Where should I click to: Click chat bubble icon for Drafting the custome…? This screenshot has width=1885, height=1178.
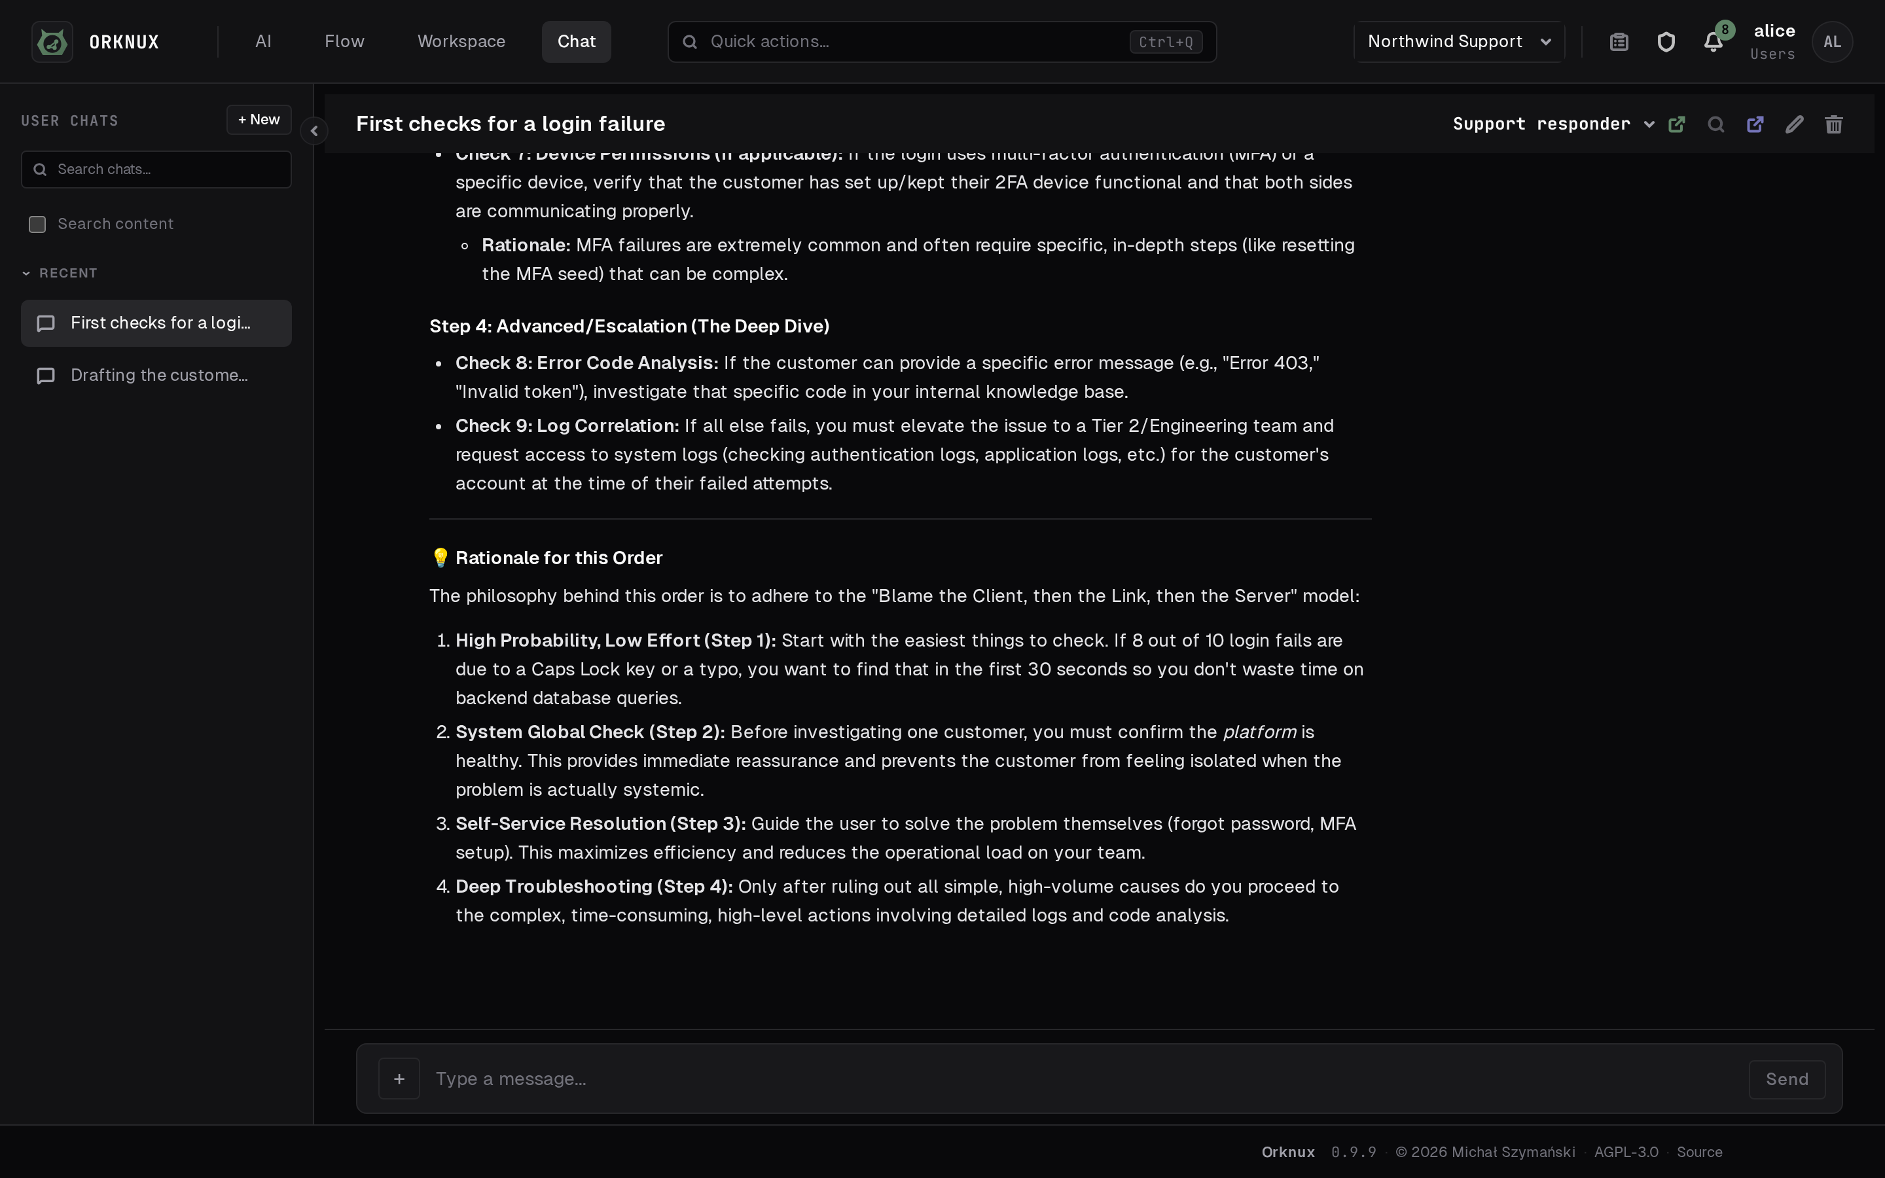[46, 376]
